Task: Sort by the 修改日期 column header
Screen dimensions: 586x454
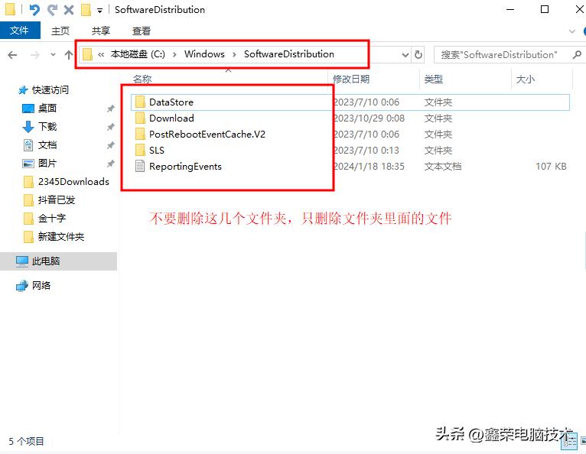Action: pos(351,79)
